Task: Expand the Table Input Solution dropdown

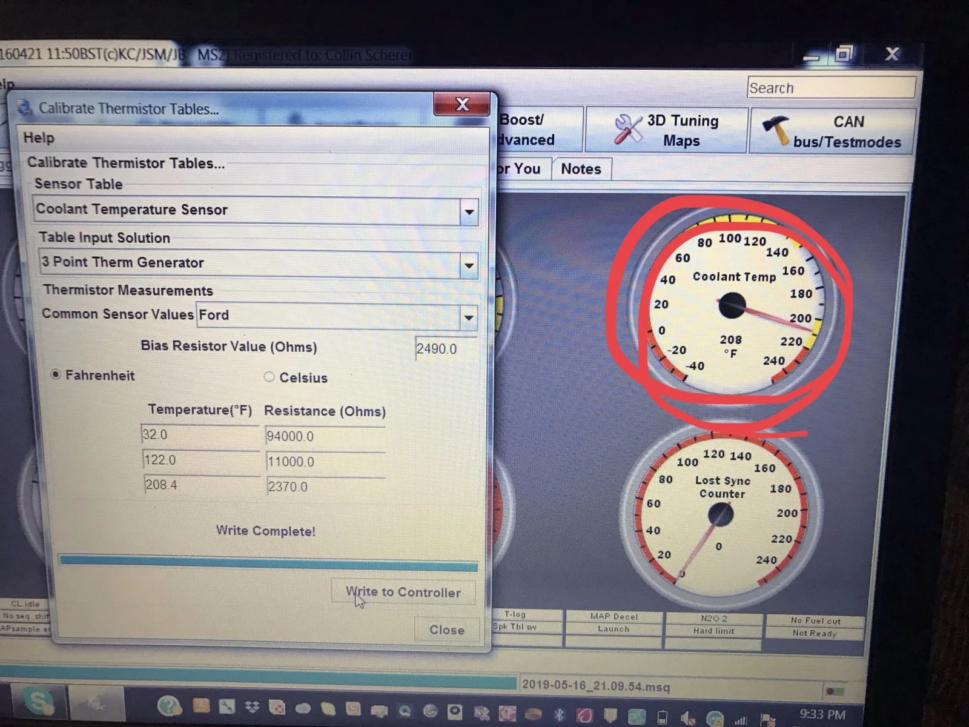Action: pos(468,265)
